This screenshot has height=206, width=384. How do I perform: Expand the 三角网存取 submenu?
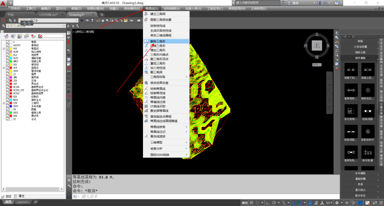coord(166,77)
